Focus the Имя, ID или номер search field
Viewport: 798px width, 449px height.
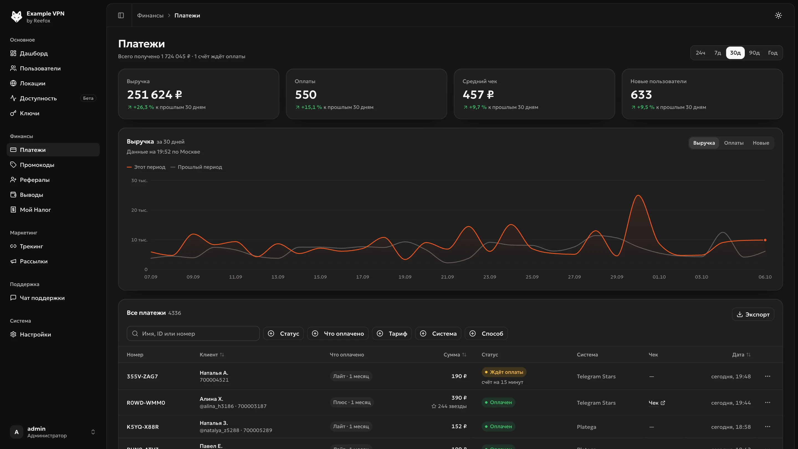193,333
